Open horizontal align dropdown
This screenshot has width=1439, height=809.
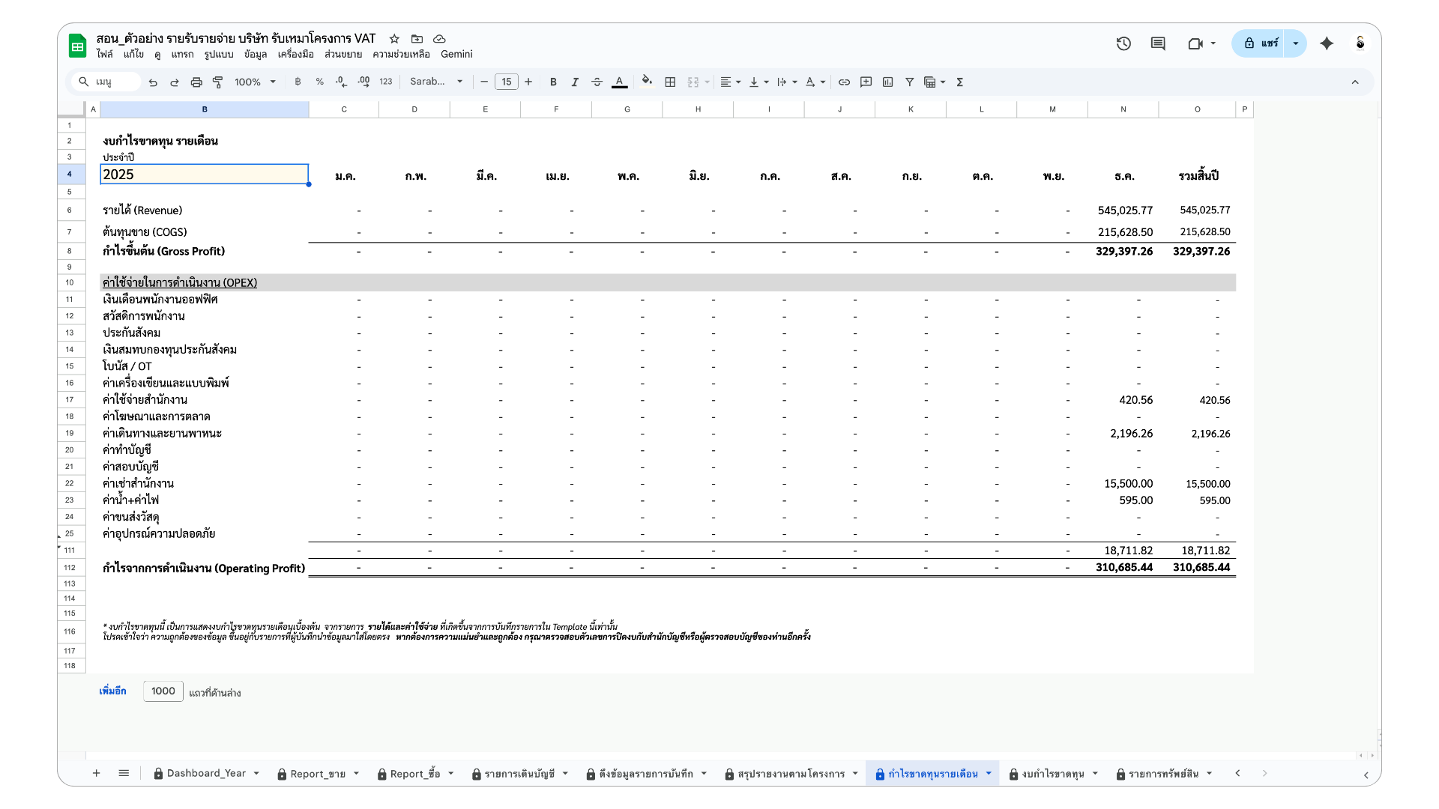pyautogui.click(x=730, y=82)
